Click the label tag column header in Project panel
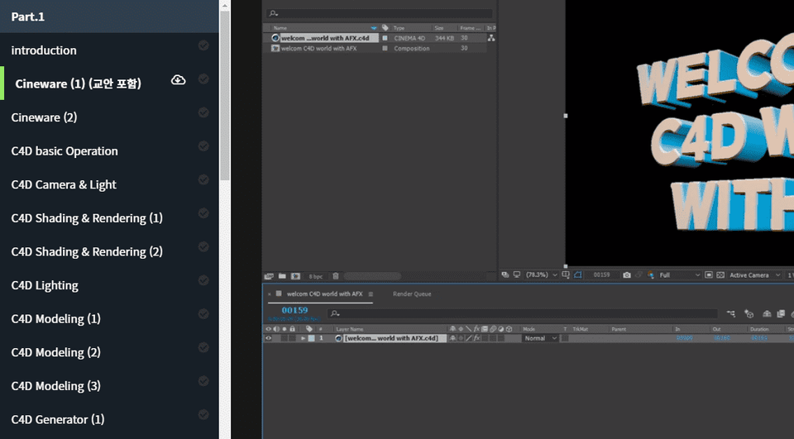Screen dimensions: 794x439 tap(385, 28)
